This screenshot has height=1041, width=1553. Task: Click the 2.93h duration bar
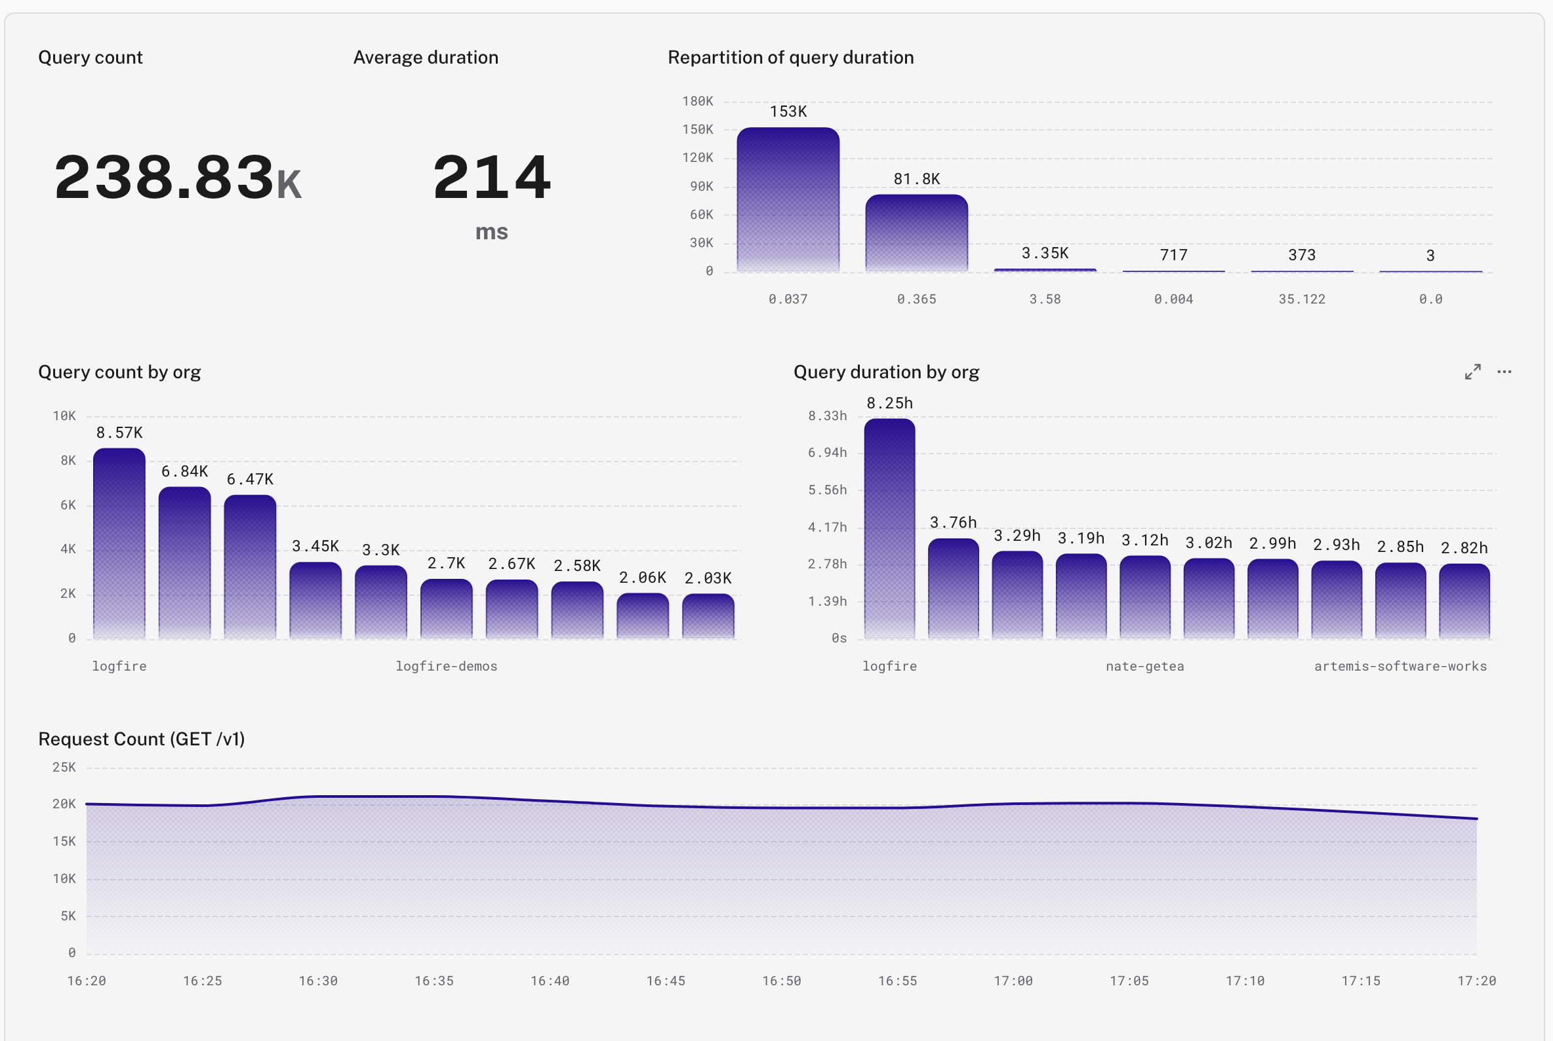[x=1337, y=600]
